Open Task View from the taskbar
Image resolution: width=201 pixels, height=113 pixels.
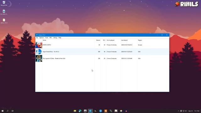click(x=13, y=111)
